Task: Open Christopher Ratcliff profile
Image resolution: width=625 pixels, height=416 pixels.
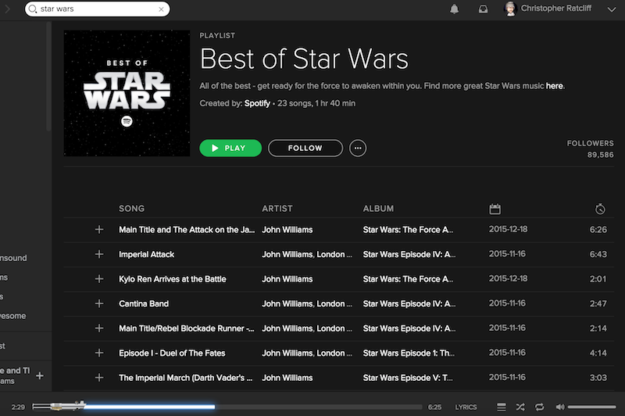Action: (556, 9)
